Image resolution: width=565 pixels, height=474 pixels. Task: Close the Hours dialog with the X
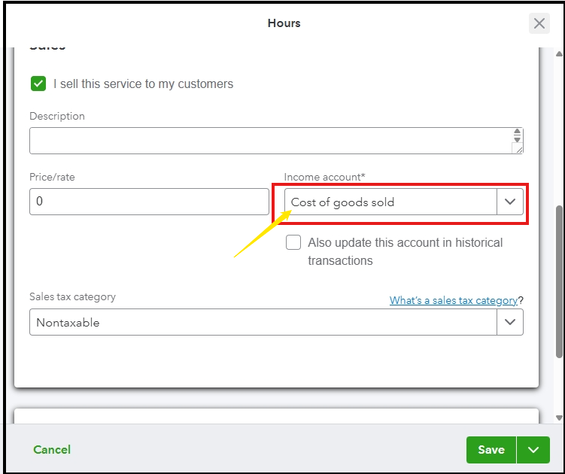click(539, 23)
